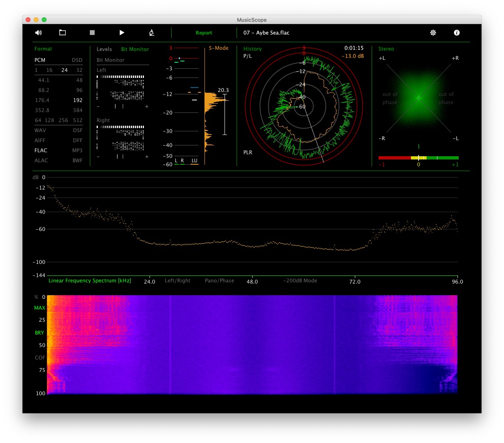This screenshot has width=504, height=443.
Task: Switch spectrum to Left/Right mode
Action: [x=178, y=280]
